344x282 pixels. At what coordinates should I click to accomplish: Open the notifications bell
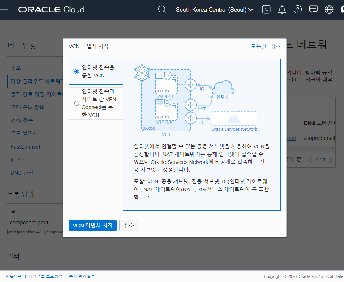[x=282, y=9]
